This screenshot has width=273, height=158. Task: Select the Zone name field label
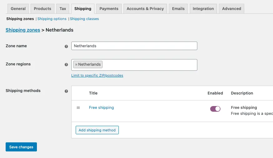pos(16,46)
